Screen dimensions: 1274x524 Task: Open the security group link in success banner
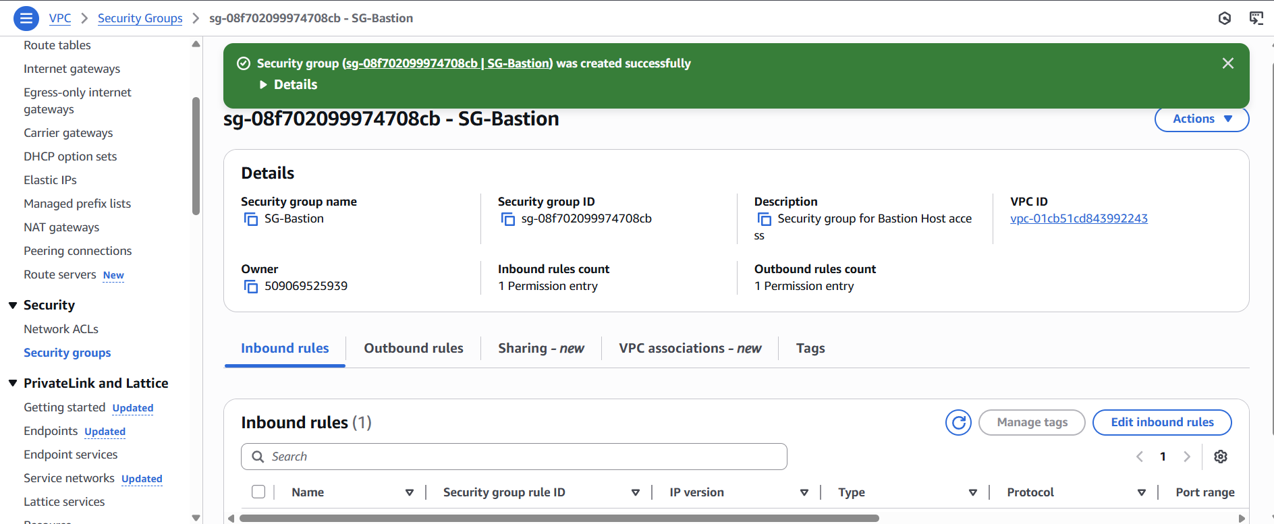[447, 63]
